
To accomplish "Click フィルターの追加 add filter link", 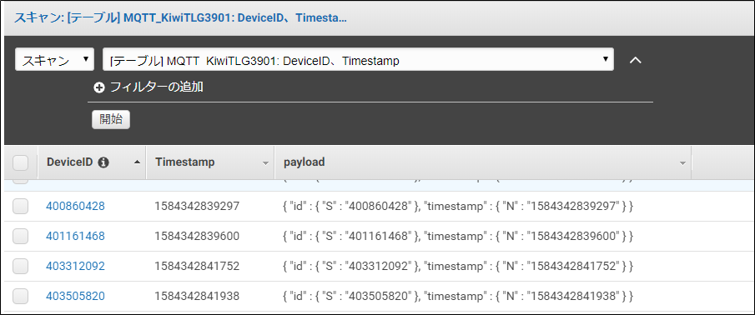I will [x=157, y=87].
